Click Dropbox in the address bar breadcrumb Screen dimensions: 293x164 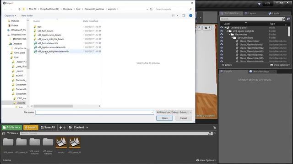[x=67, y=9]
